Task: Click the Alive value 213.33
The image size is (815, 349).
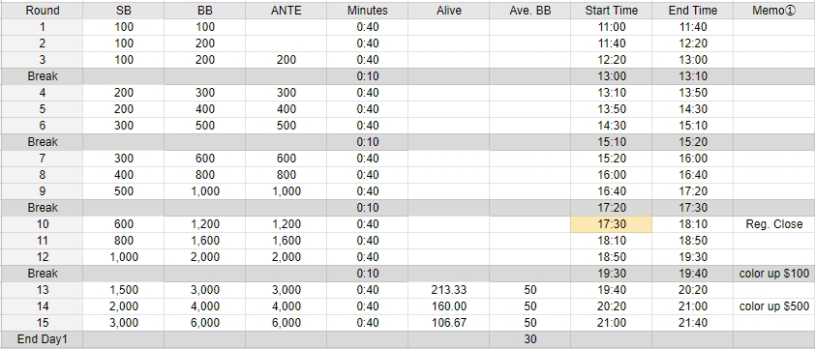Action: point(448,290)
